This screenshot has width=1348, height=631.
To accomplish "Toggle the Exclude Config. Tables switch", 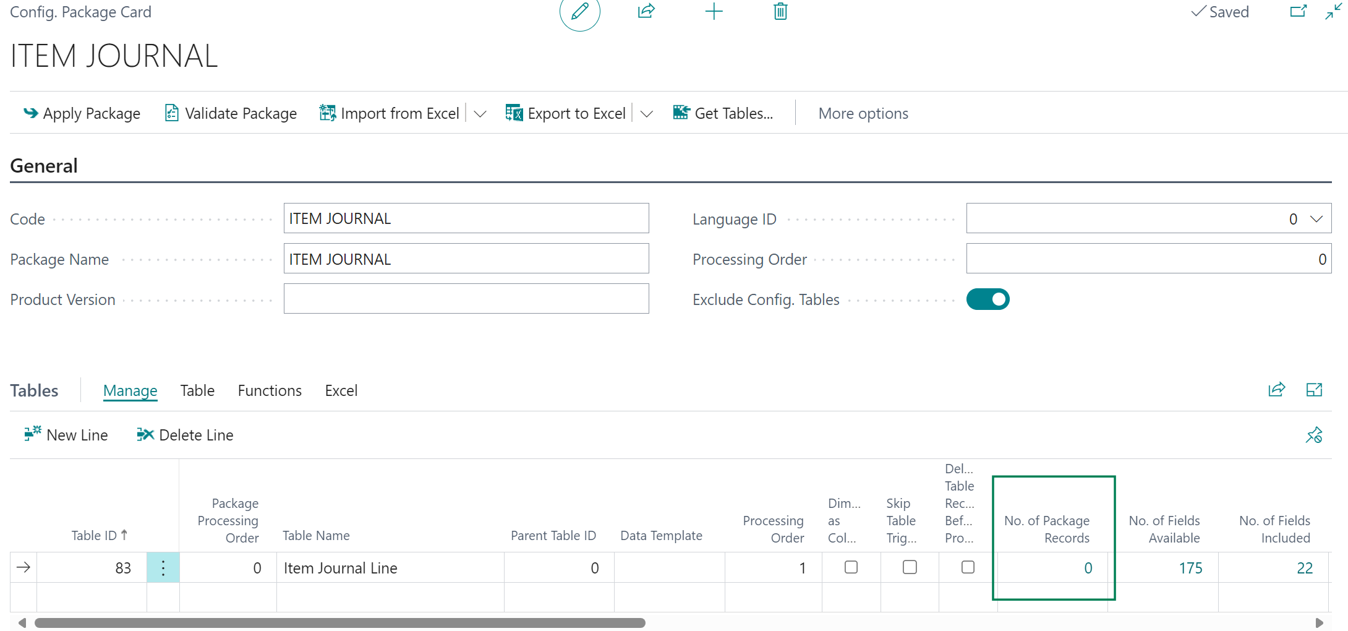I will point(988,299).
